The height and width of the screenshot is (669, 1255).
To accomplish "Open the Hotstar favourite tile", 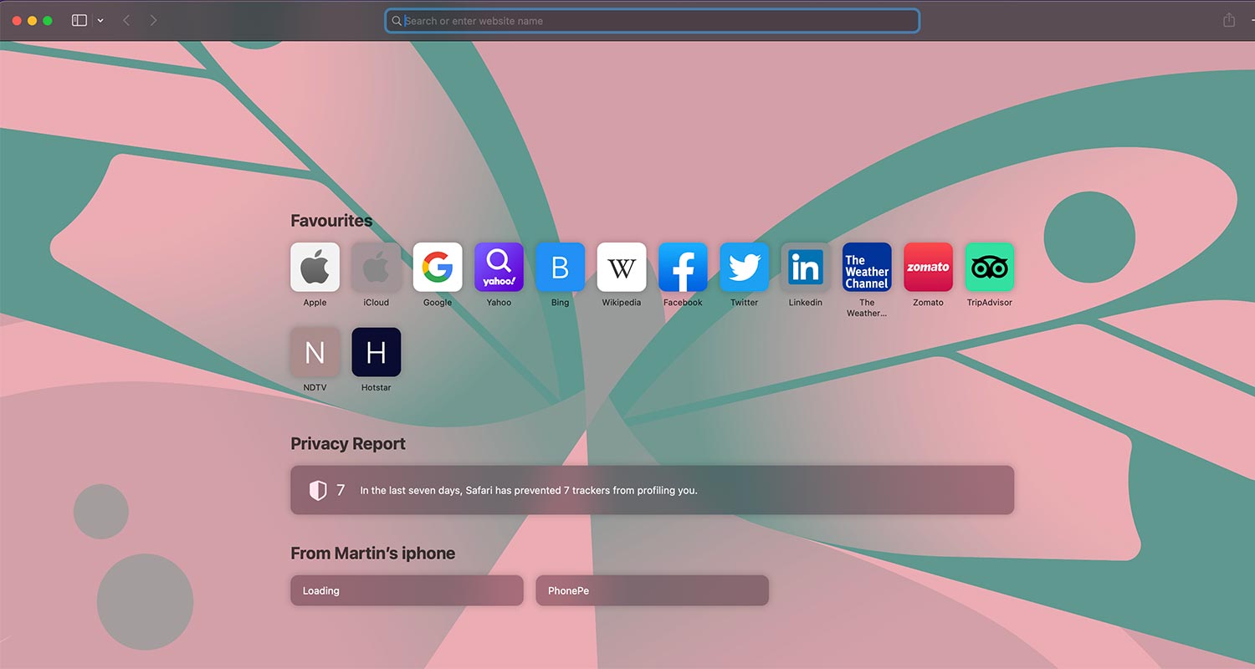I will (376, 352).
